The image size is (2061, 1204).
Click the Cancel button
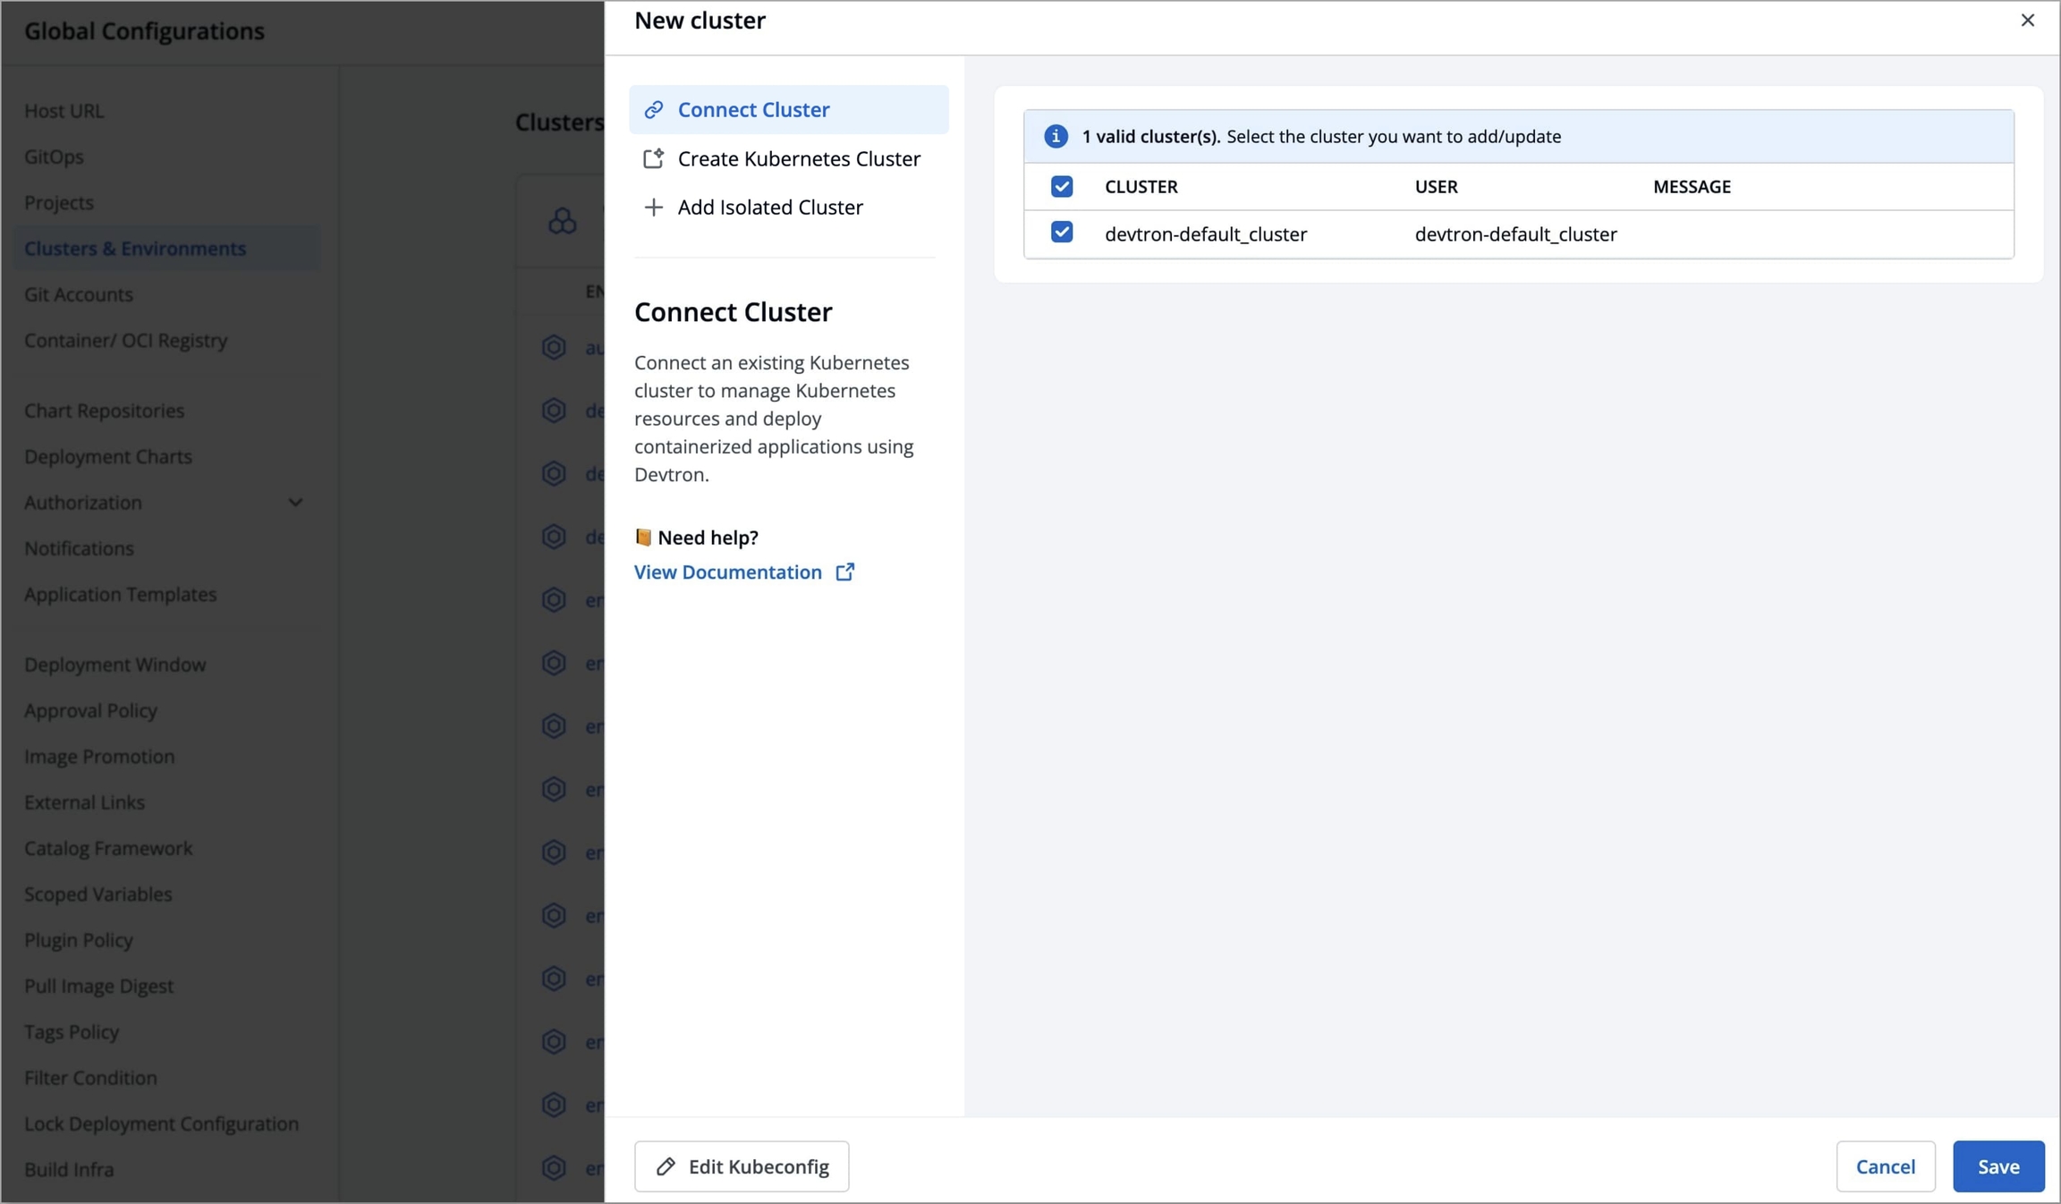[x=1885, y=1166]
